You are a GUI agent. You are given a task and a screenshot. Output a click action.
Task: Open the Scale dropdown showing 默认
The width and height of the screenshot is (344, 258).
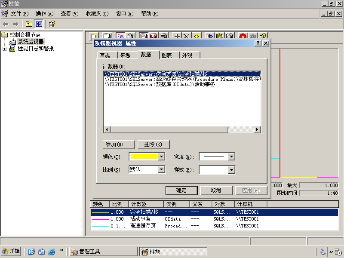click(x=162, y=169)
